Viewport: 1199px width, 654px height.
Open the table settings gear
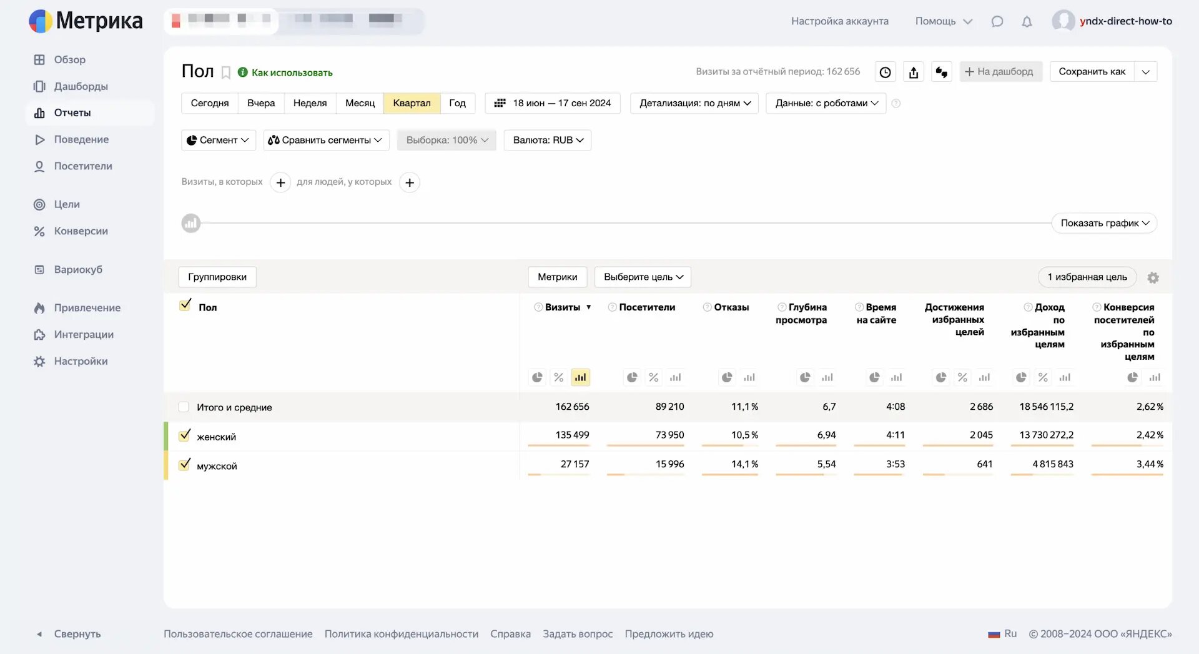click(x=1153, y=278)
